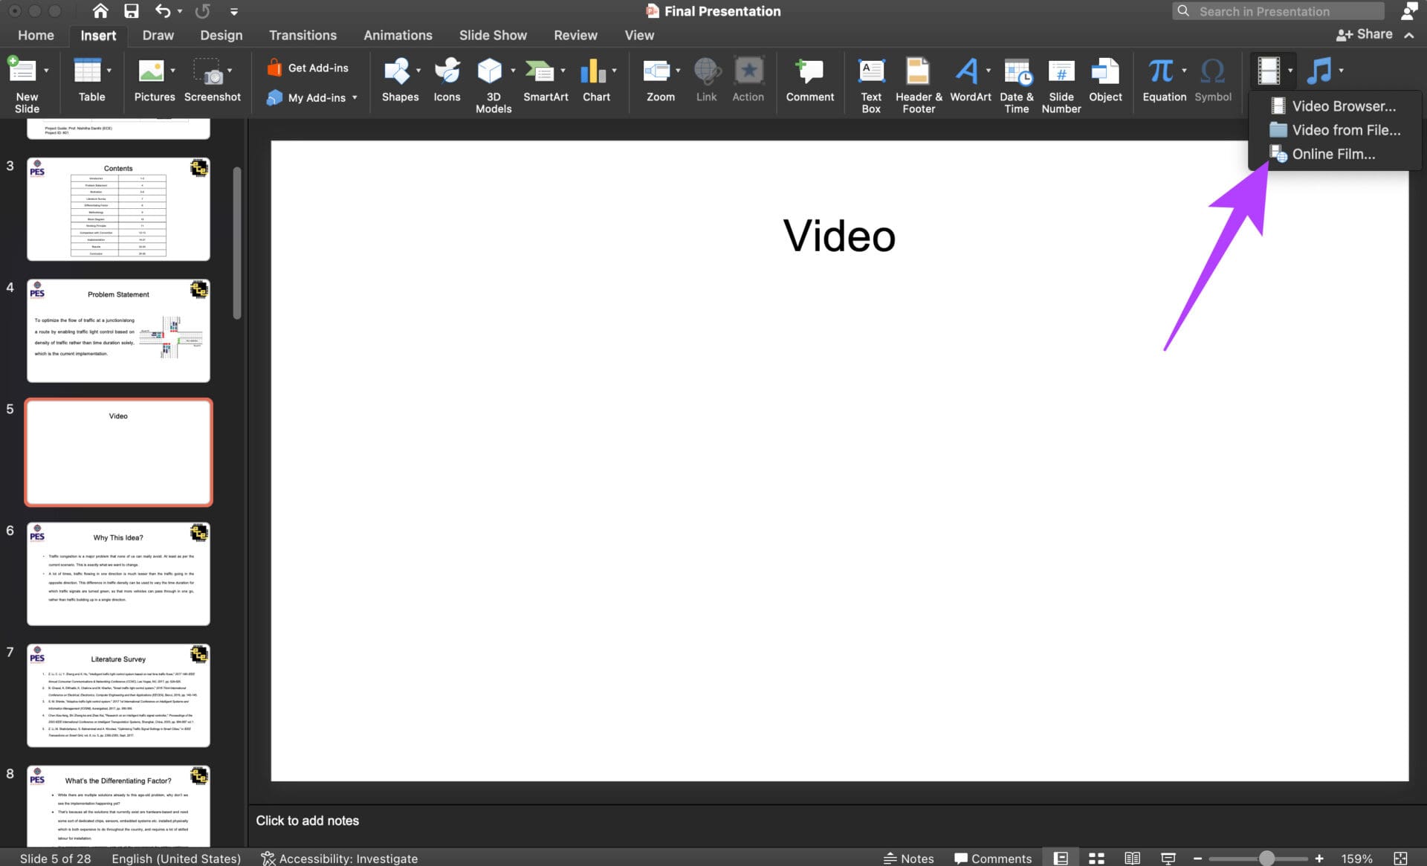Select the Problem Statement slide thumbnail
This screenshot has height=866, width=1427.
click(x=118, y=331)
